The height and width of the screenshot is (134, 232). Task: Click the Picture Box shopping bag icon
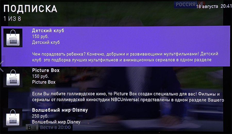[x=13, y=78]
